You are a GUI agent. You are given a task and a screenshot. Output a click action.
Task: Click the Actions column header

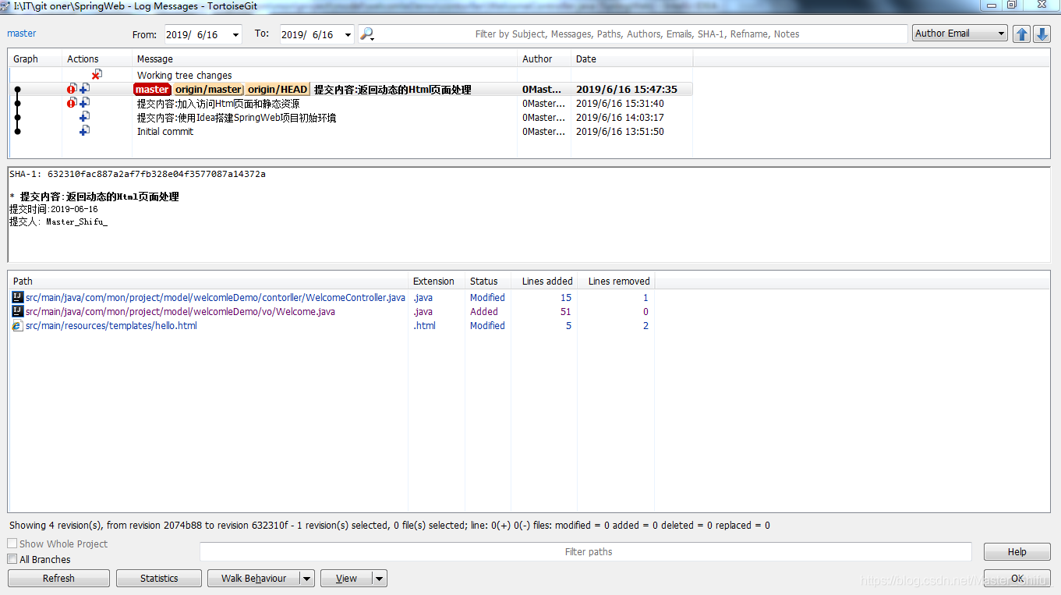tap(97, 58)
